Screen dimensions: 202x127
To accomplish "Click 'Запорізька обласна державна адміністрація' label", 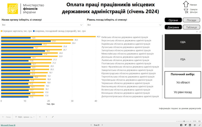I will coord(126,50).
